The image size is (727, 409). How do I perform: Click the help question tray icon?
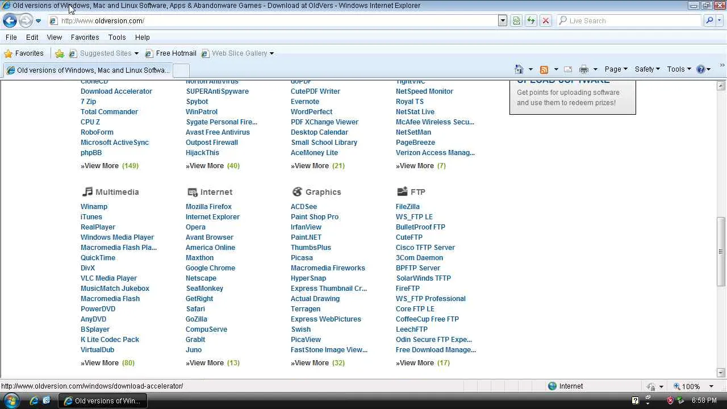pos(636,400)
